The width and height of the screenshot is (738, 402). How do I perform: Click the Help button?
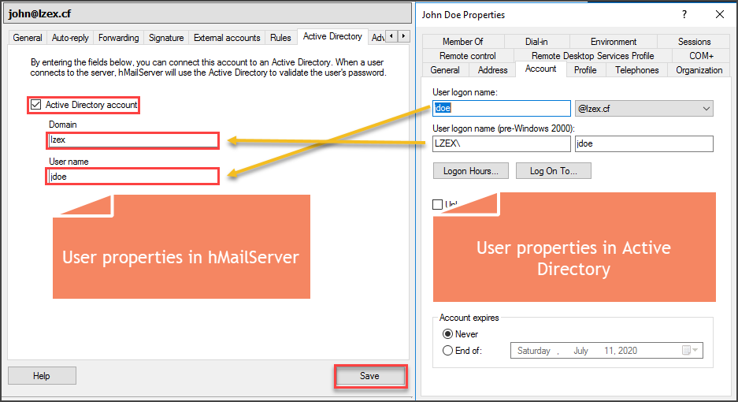42,376
